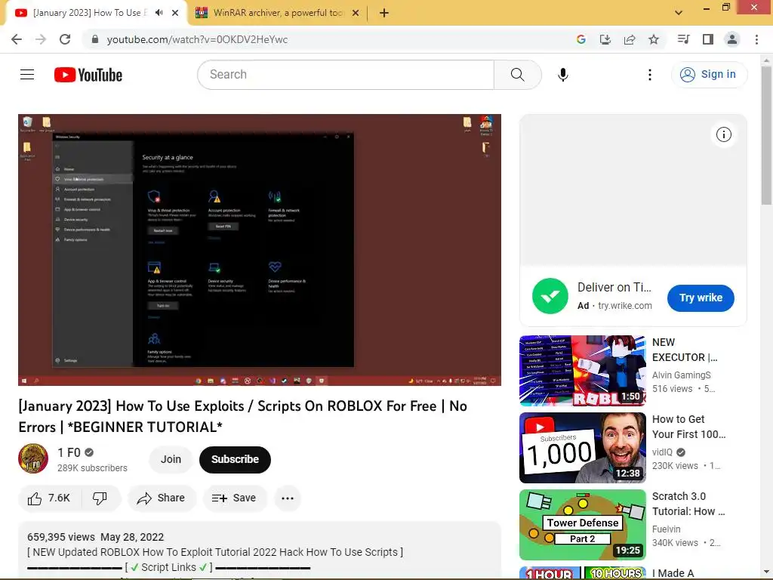773x580 pixels.
Task: Close the YouTube tab
Action: [175, 13]
